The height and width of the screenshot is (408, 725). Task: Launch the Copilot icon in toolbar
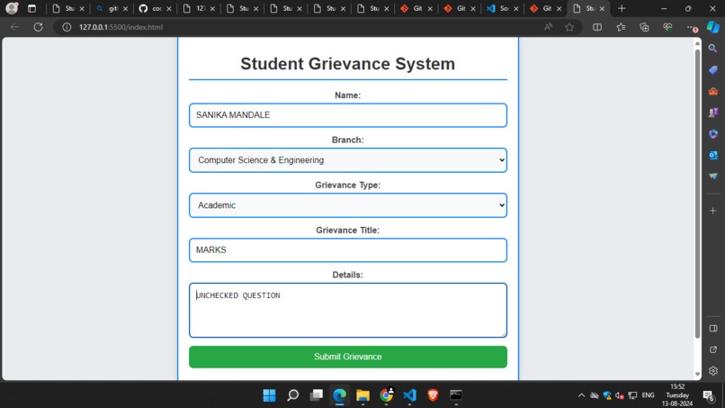tap(713, 27)
